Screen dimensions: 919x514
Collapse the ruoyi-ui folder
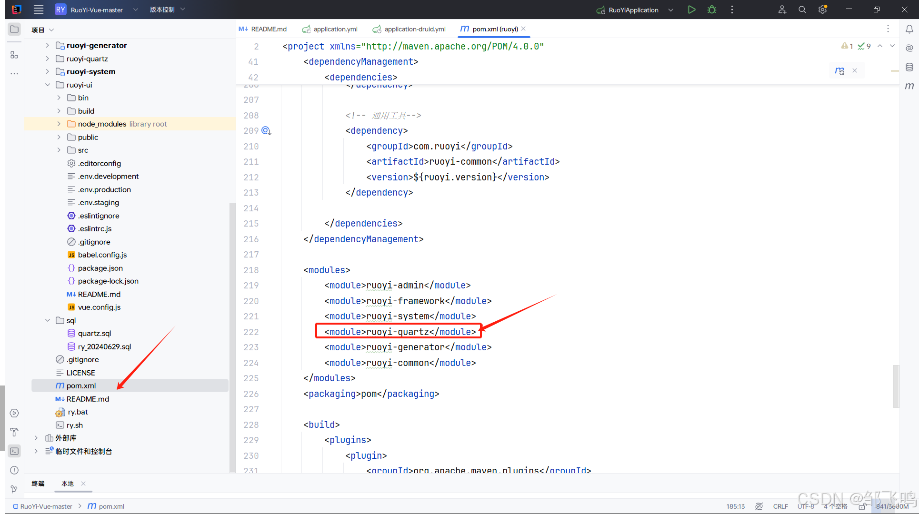(47, 85)
